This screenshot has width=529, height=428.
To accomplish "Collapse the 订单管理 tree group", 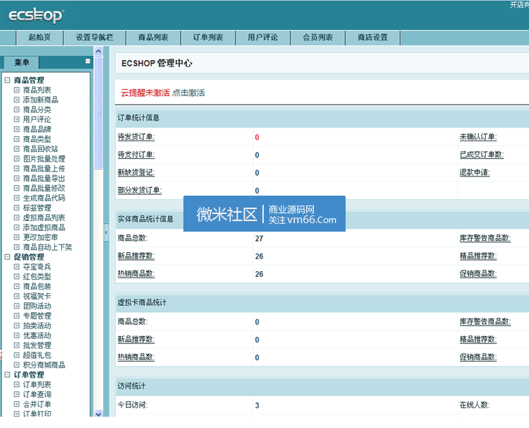I will [x=7, y=374].
